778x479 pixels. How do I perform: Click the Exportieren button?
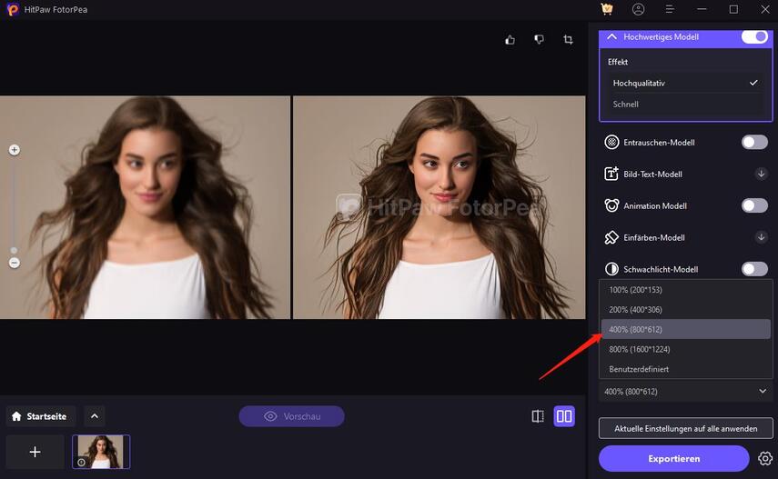[673, 459]
